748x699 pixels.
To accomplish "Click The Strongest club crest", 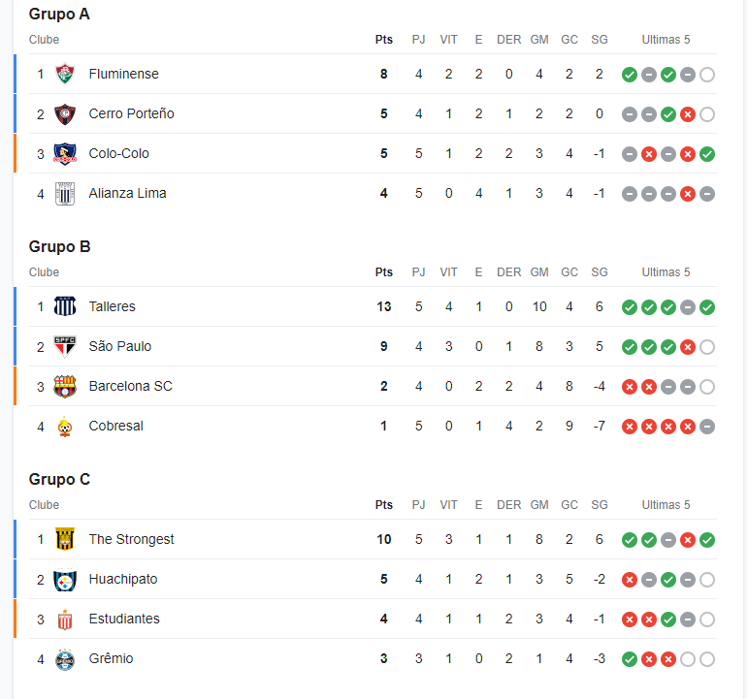I will (65, 539).
